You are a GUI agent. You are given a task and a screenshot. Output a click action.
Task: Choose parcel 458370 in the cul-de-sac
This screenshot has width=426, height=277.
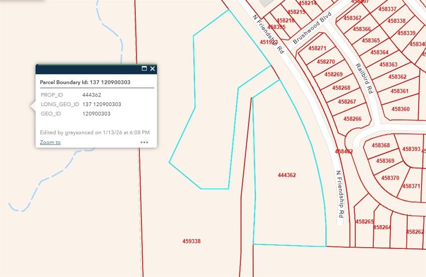[390, 178]
